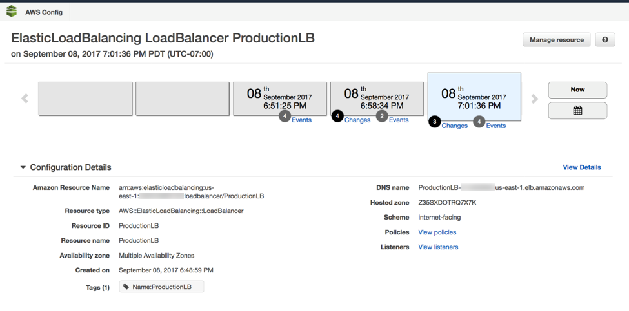Screen dimensions: 629x311
Task: Open Changes under 7:01:36 PM
Action: click(455, 126)
